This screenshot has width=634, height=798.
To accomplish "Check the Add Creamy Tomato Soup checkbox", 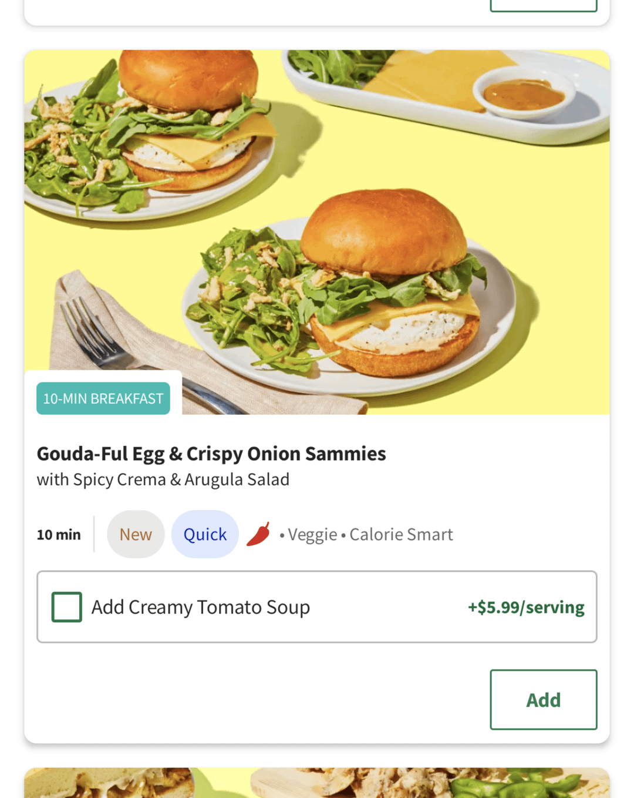I will (x=67, y=607).
